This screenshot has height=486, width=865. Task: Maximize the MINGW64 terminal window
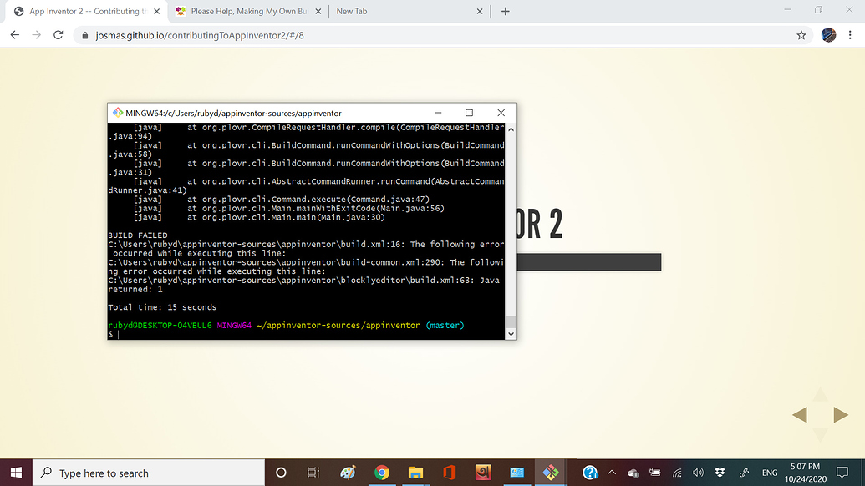pos(469,113)
